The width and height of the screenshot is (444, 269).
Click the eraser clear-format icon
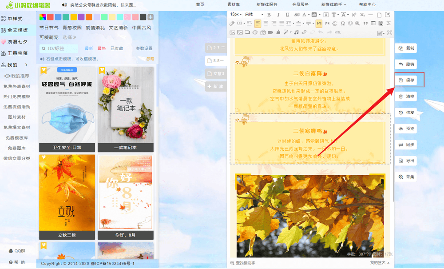tap(232, 24)
